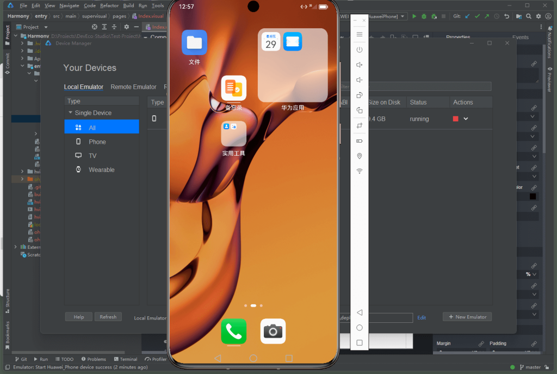Click the Help button in Device Manager

(79, 317)
